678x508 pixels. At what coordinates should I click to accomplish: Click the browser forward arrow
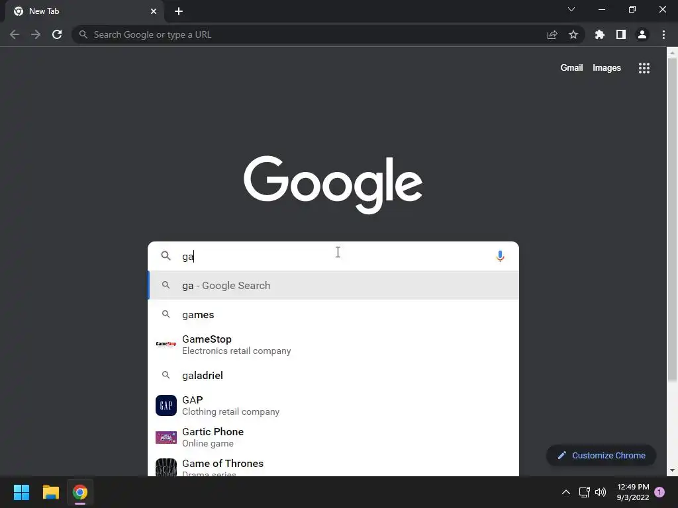[x=36, y=34]
